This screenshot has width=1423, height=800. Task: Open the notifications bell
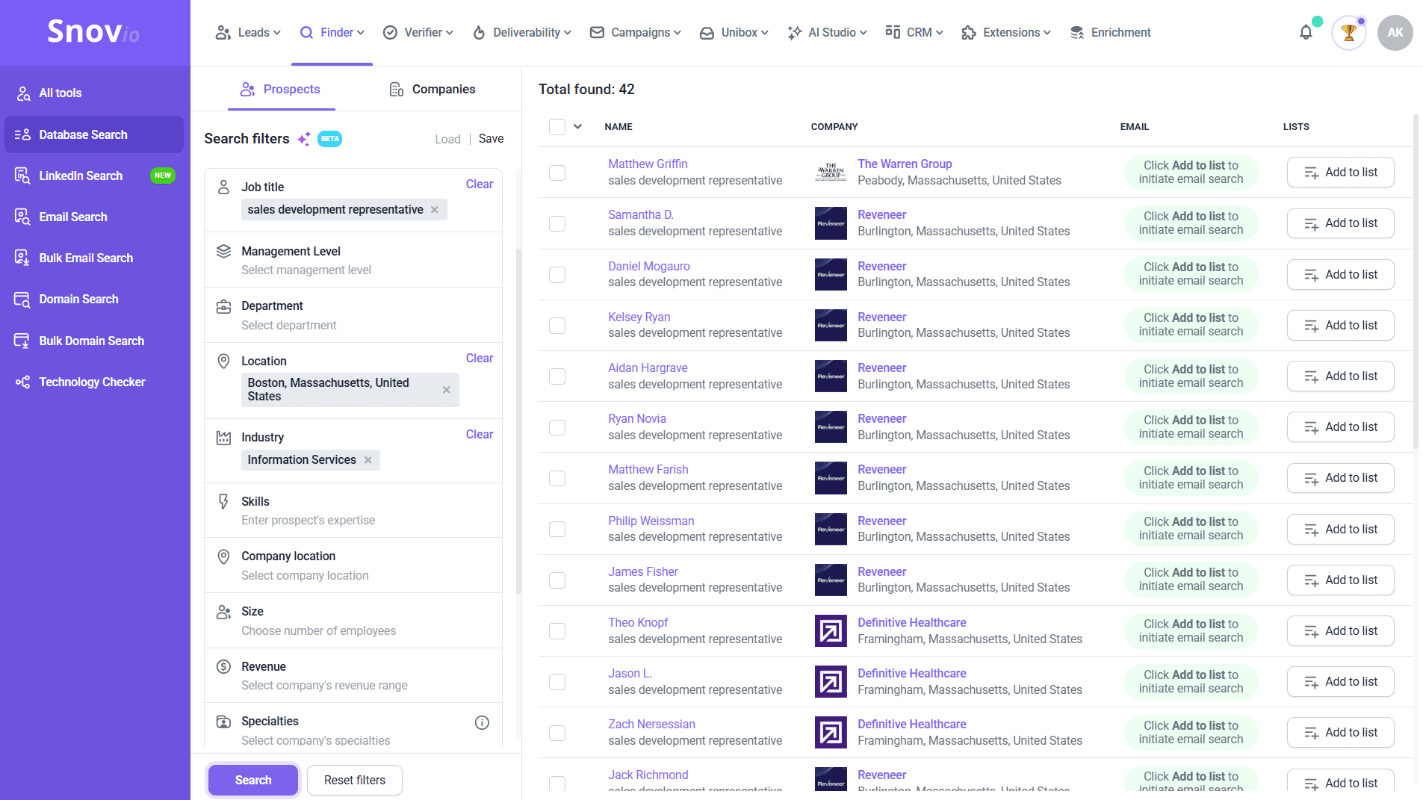(x=1306, y=32)
